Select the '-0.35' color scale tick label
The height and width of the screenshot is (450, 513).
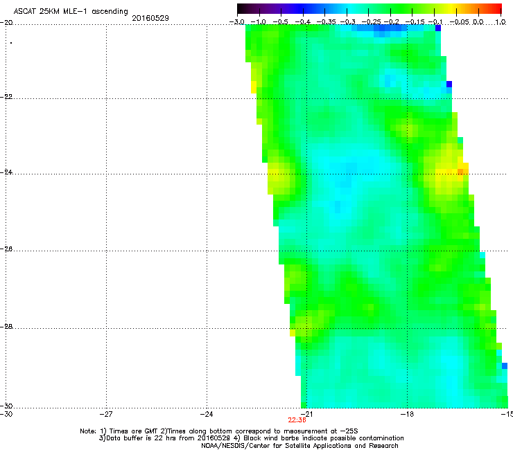tap(327, 22)
